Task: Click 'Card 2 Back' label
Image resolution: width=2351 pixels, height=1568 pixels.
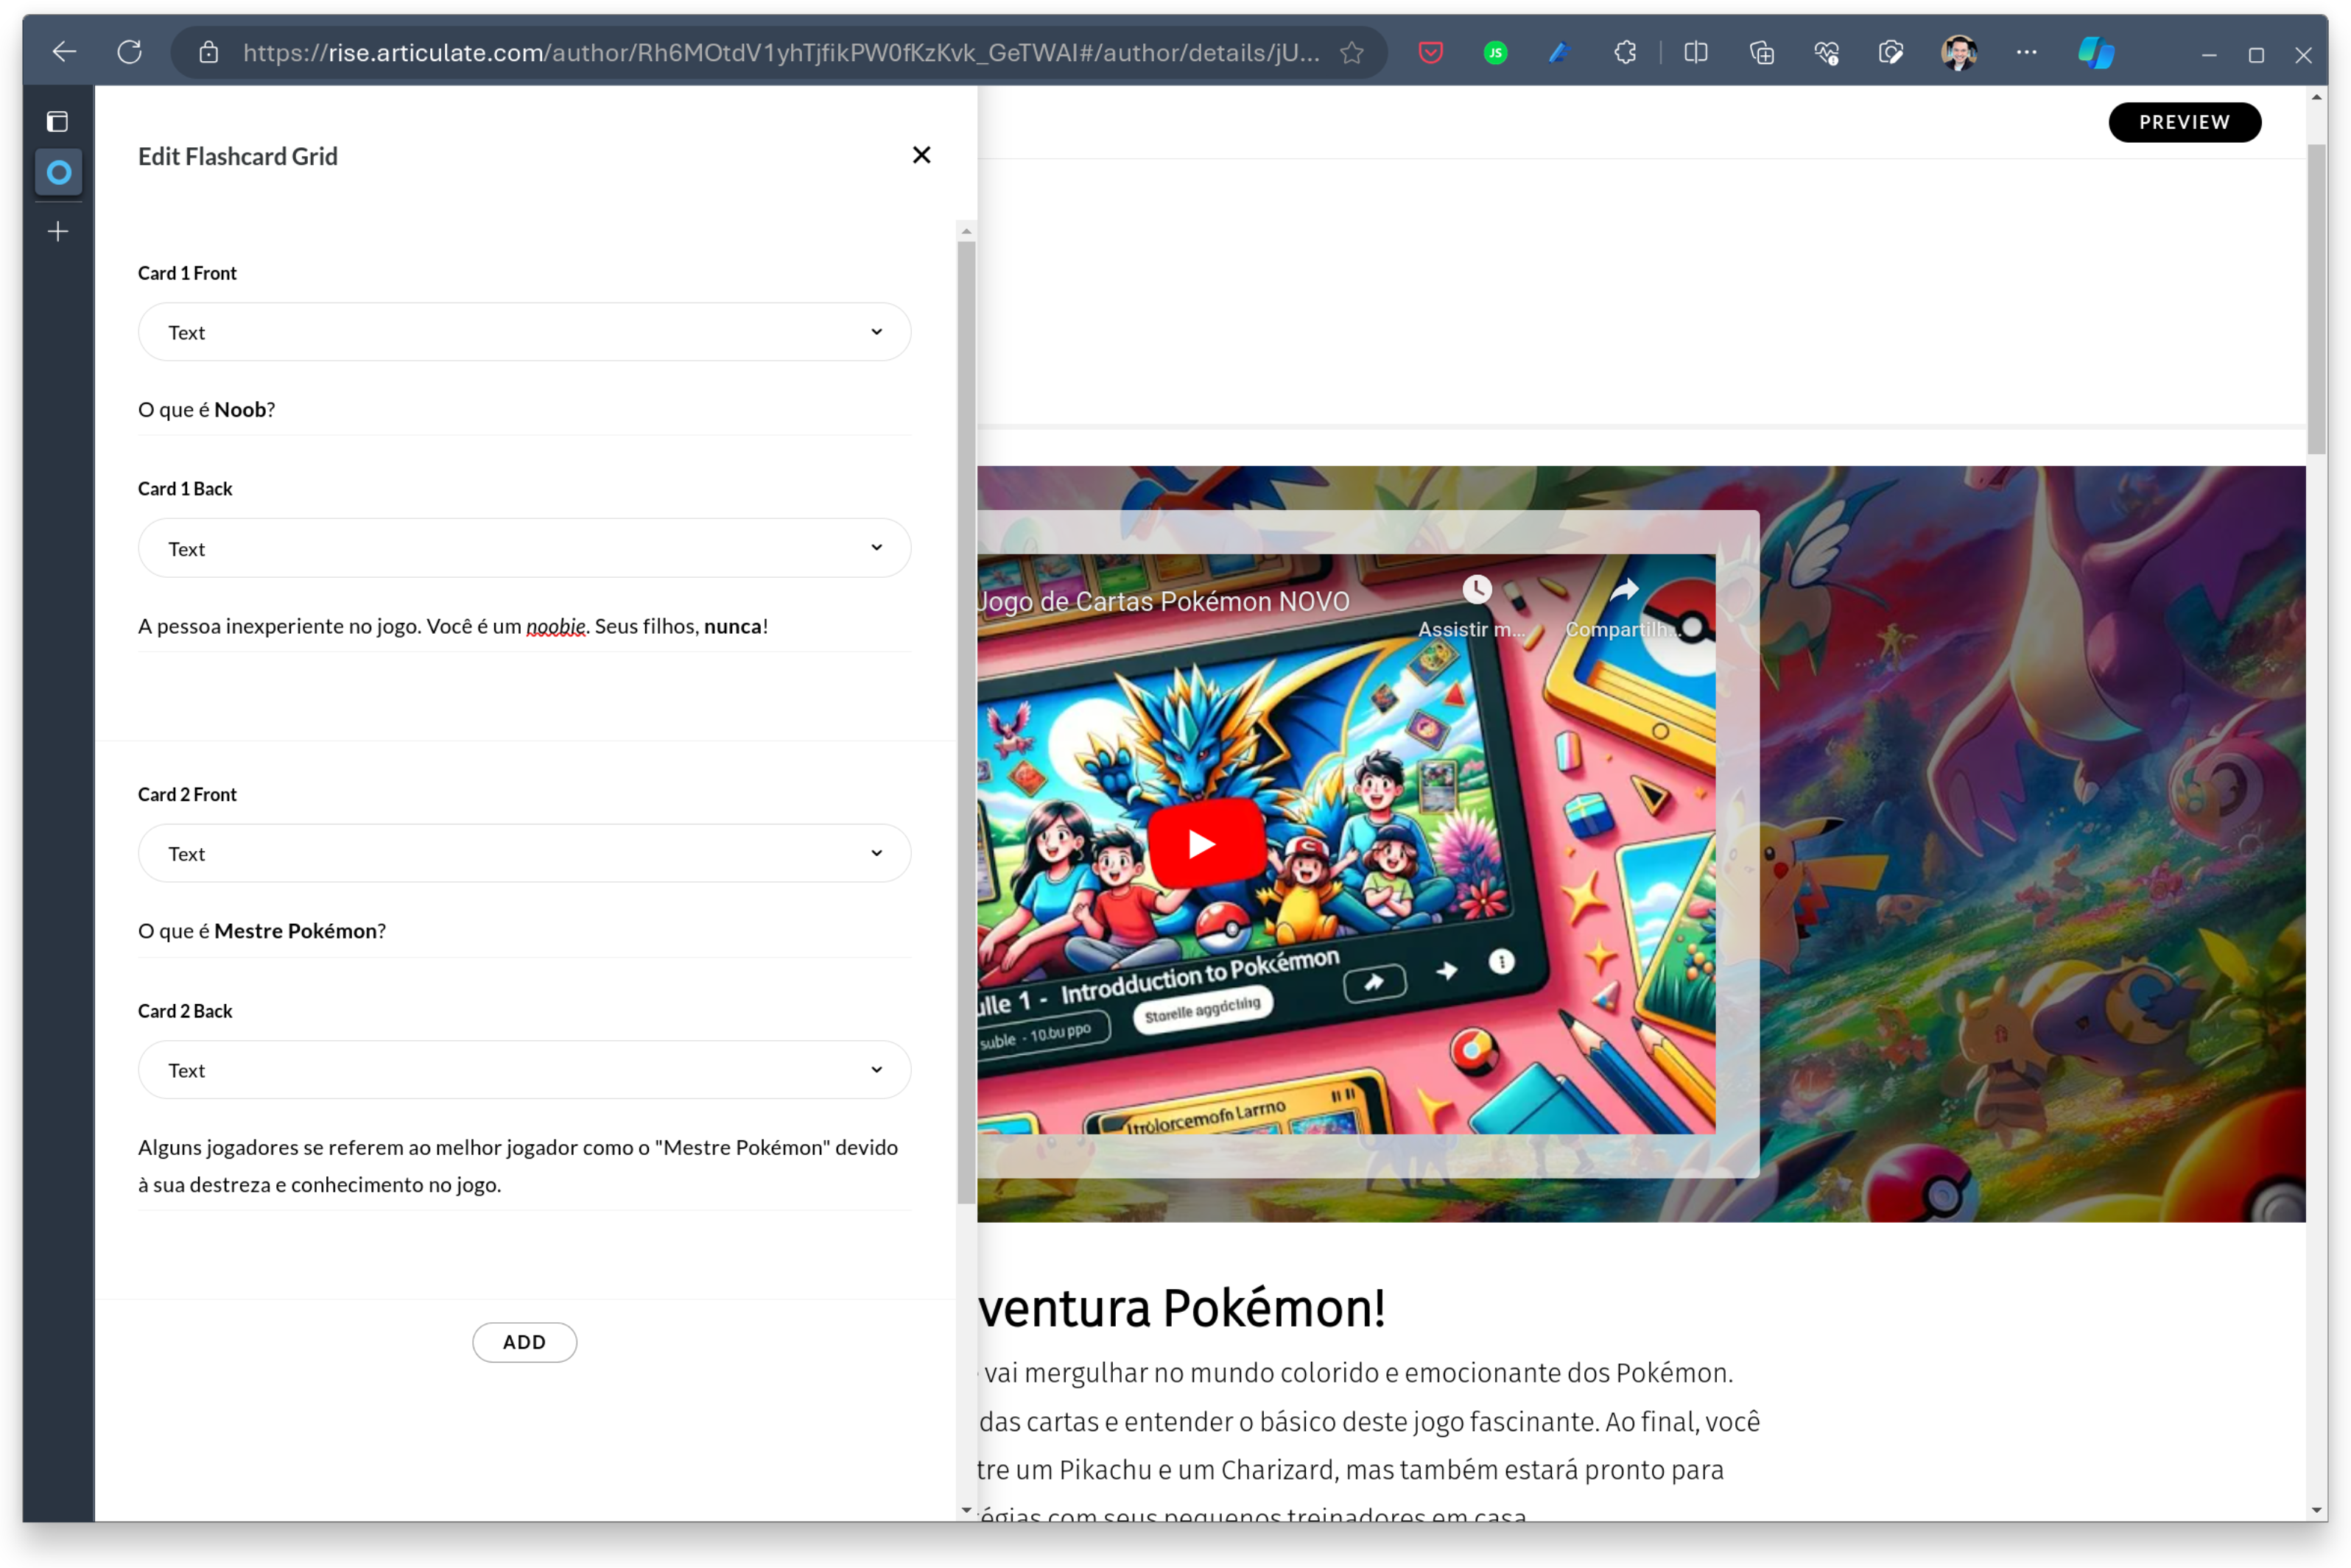Action: (x=185, y=1011)
